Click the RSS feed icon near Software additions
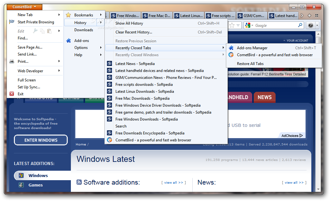This screenshot has height=201, width=330. tap(79, 182)
